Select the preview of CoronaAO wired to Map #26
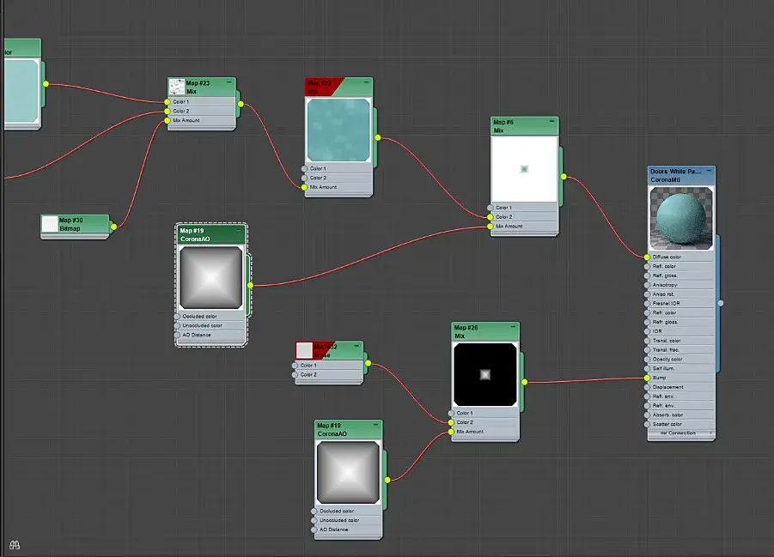Image resolution: width=774 pixels, height=557 pixels. [349, 472]
